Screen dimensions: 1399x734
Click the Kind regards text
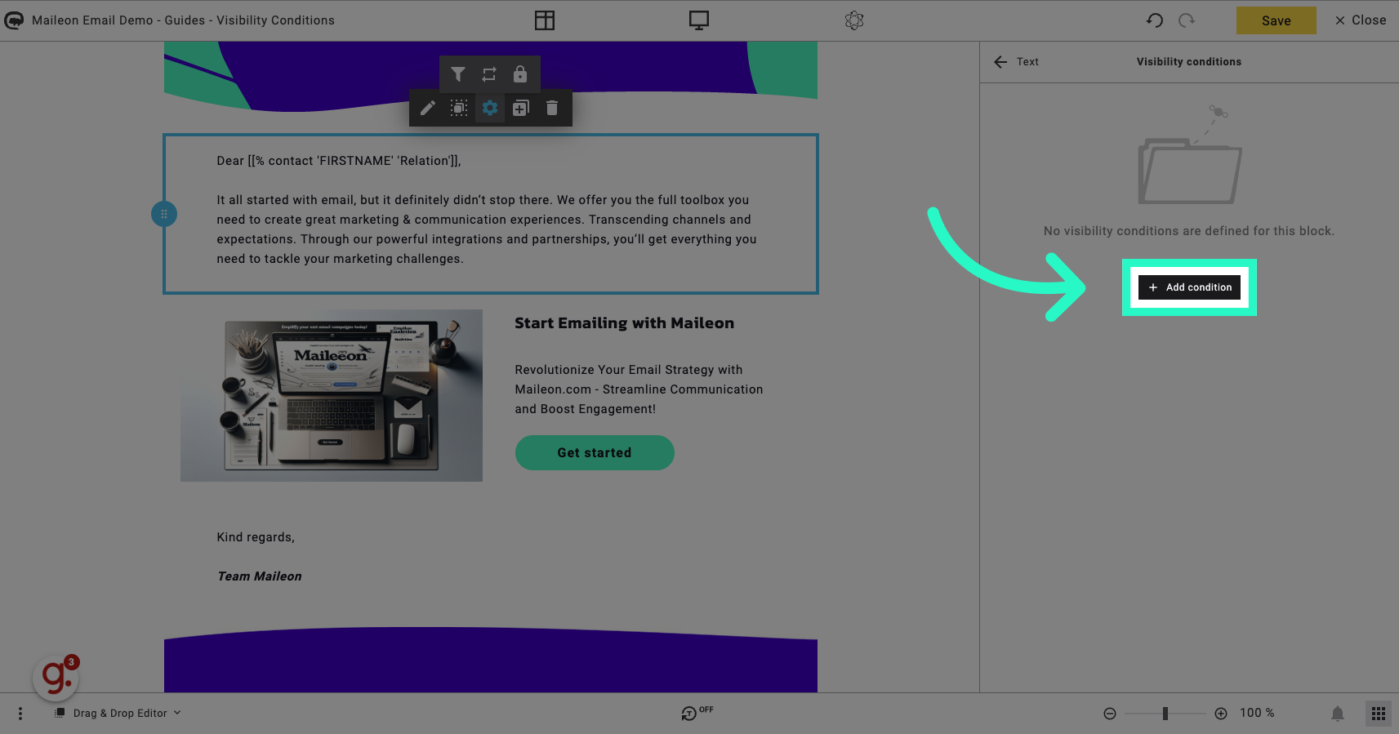tap(256, 537)
